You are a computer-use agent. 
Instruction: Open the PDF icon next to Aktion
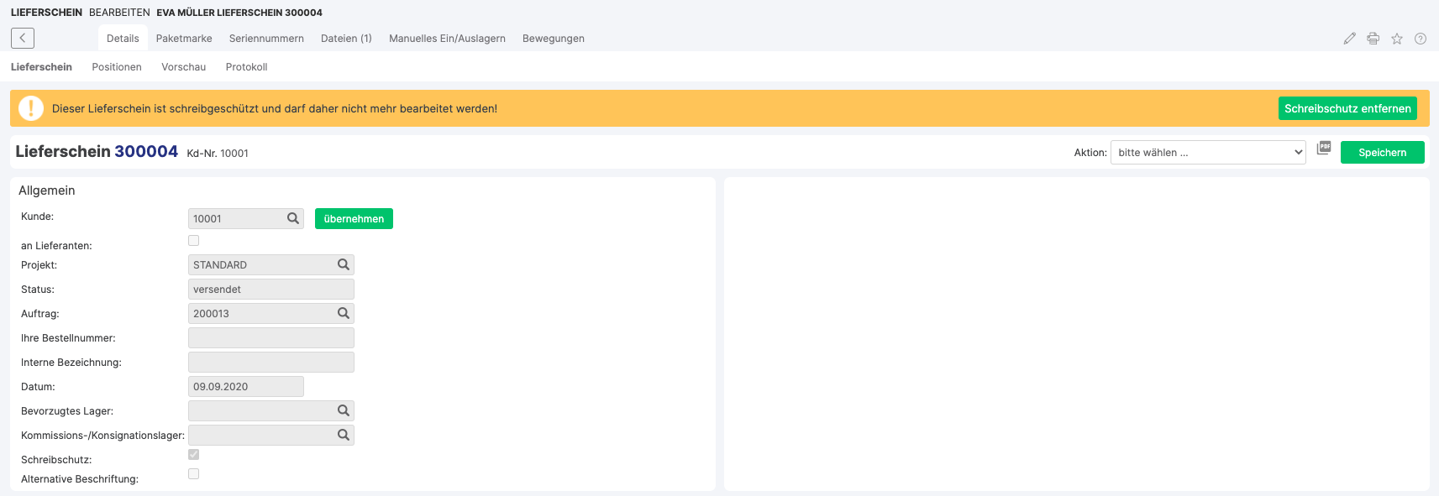click(x=1323, y=148)
